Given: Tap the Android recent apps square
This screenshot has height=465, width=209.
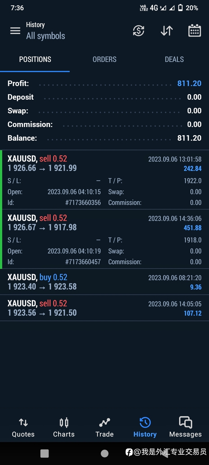Looking at the screenshot, I should point(44,453).
